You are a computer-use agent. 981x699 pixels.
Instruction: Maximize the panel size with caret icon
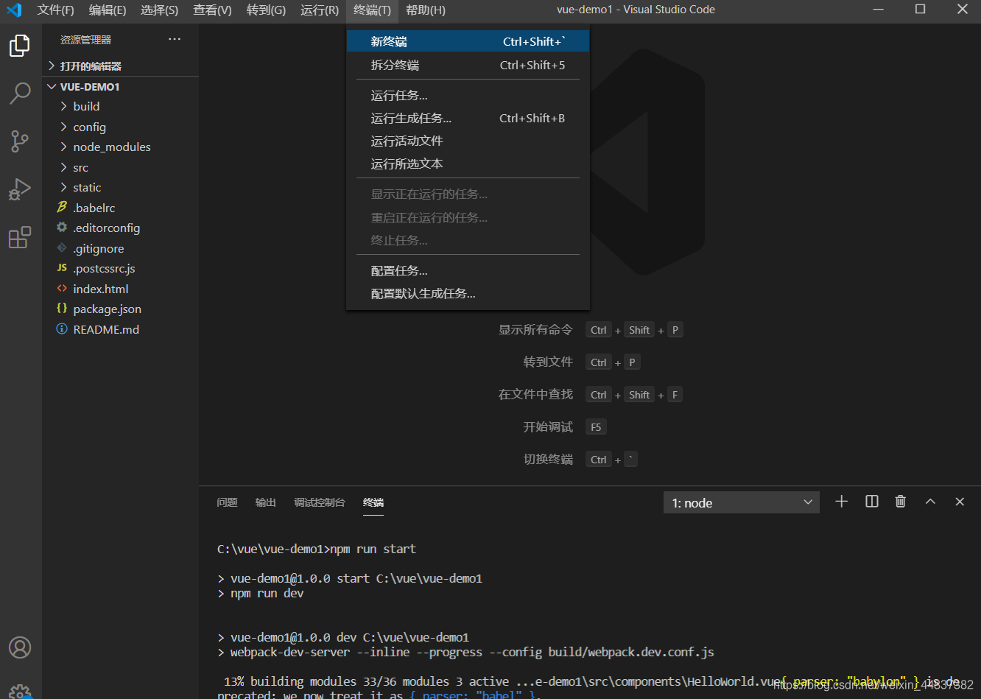[930, 502]
